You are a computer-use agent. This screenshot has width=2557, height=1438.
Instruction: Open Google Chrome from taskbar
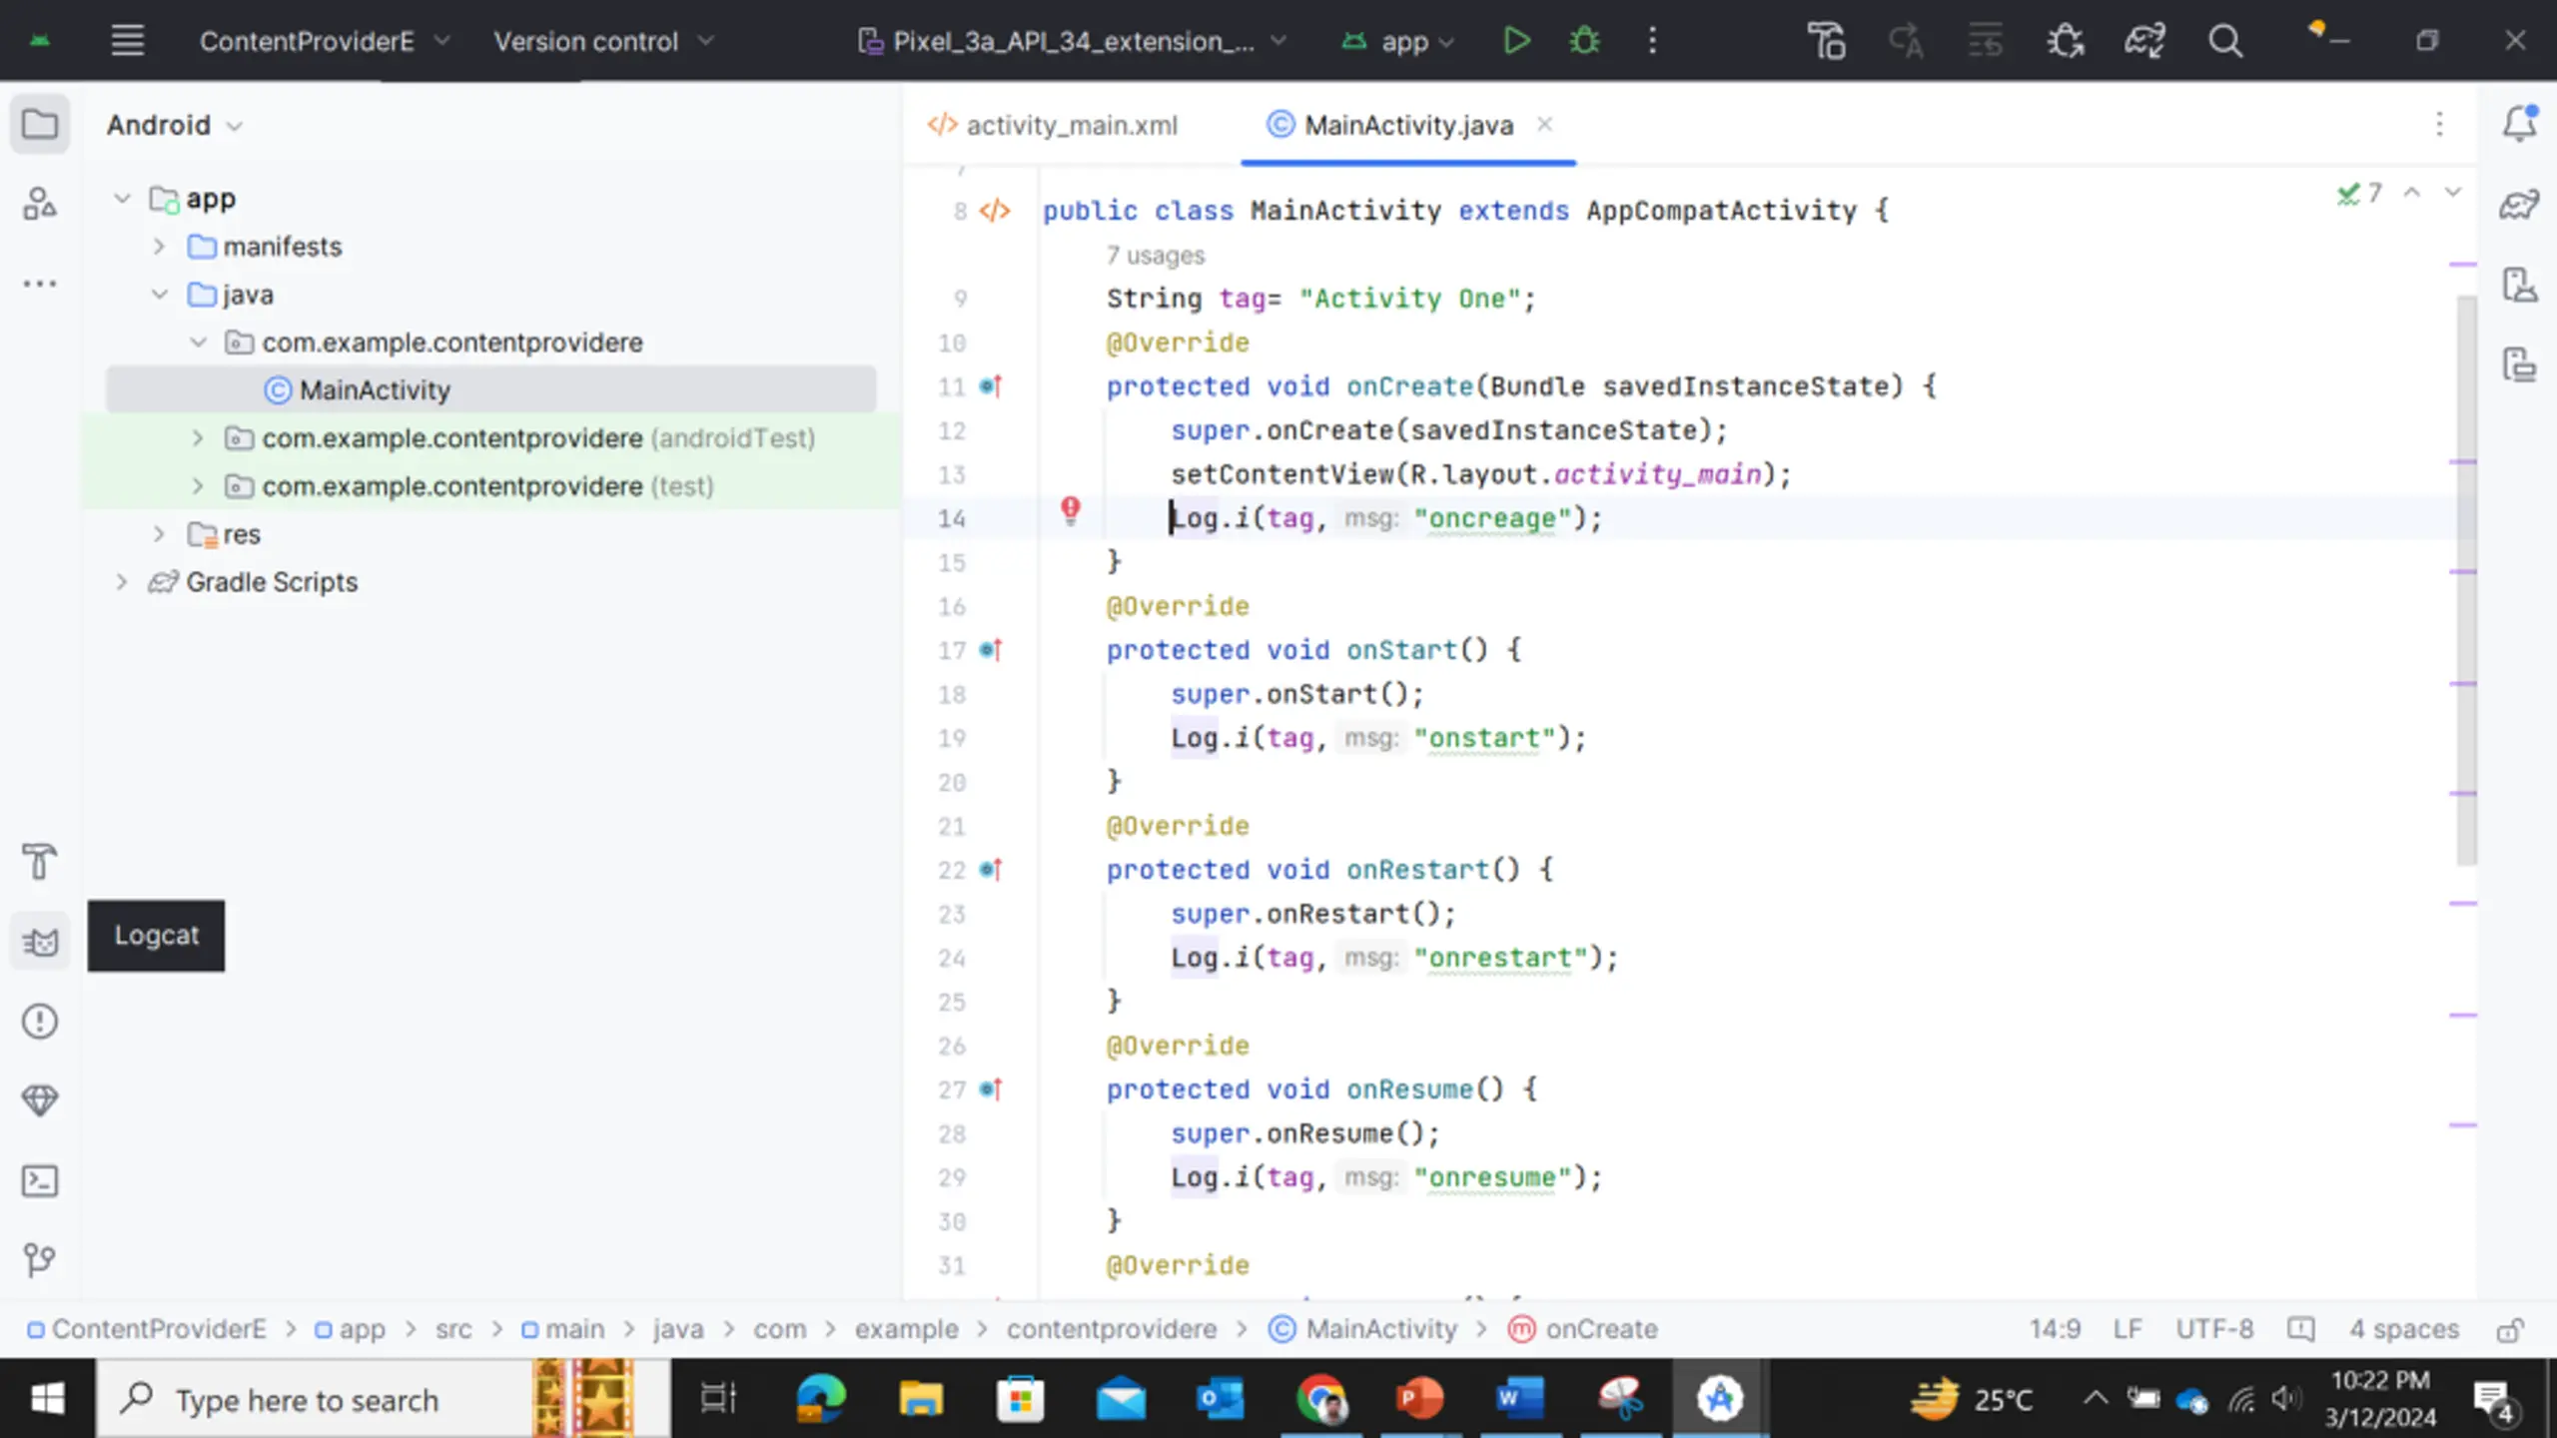(1321, 1399)
